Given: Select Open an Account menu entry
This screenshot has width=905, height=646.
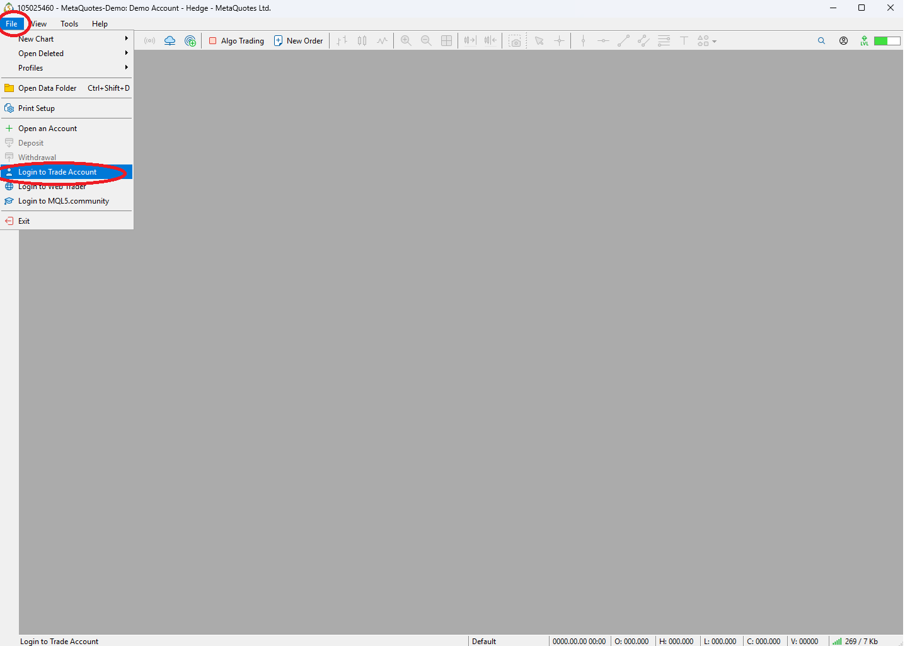Looking at the screenshot, I should point(67,129).
